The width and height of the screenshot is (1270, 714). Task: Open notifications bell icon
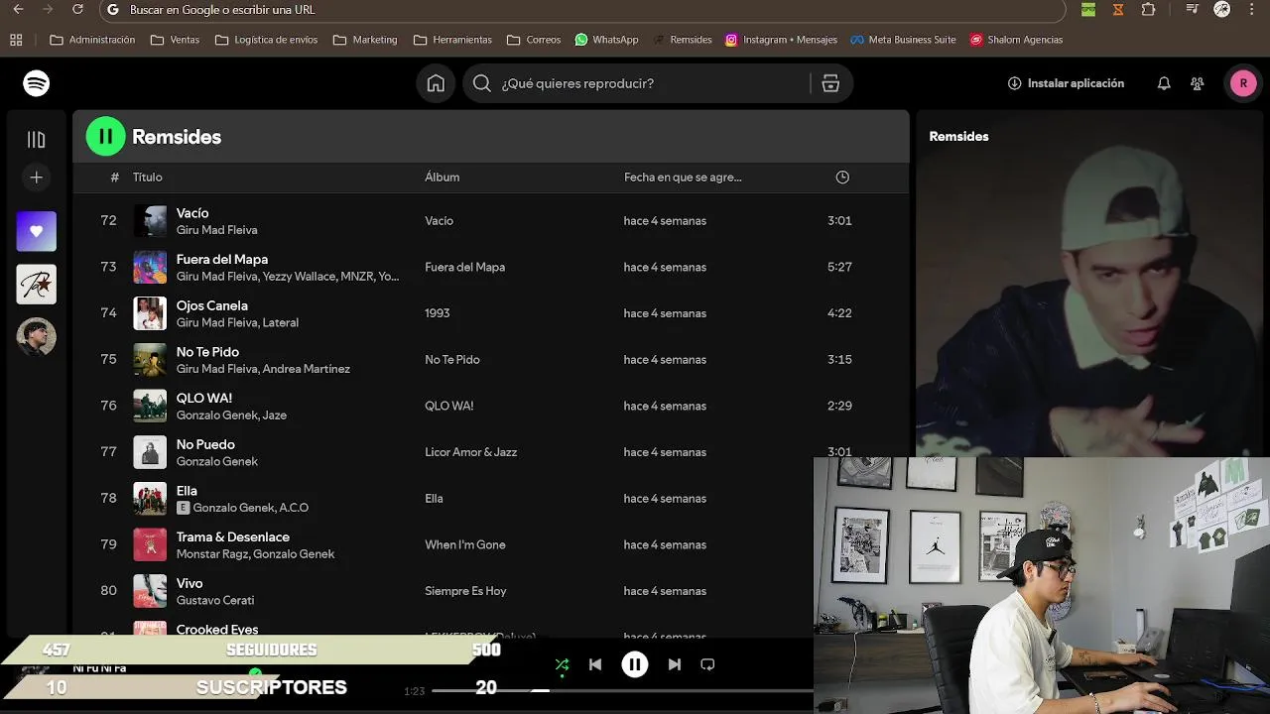1164,83
